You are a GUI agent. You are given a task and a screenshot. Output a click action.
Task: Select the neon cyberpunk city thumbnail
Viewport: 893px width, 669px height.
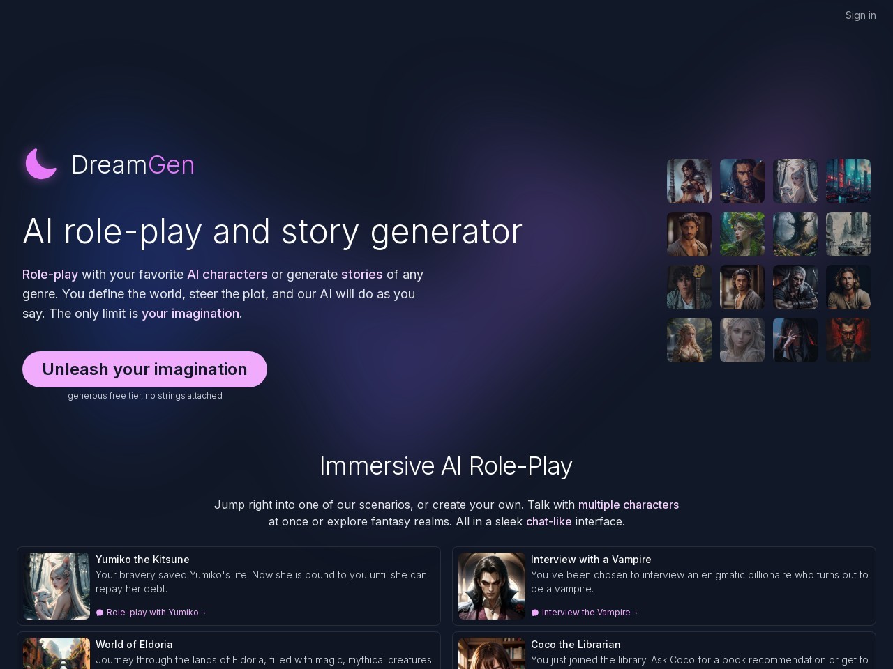tap(848, 181)
